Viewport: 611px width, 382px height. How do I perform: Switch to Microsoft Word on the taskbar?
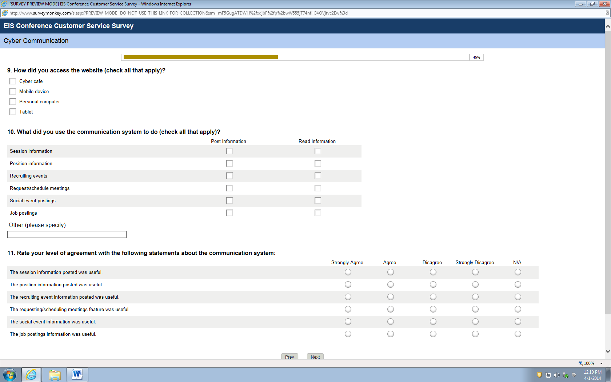[x=77, y=375]
